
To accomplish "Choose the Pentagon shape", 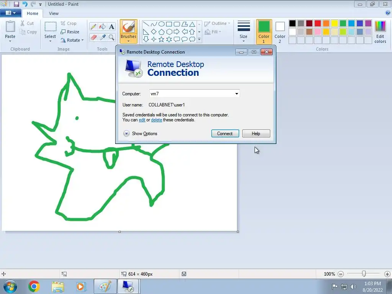I will coord(162,32).
